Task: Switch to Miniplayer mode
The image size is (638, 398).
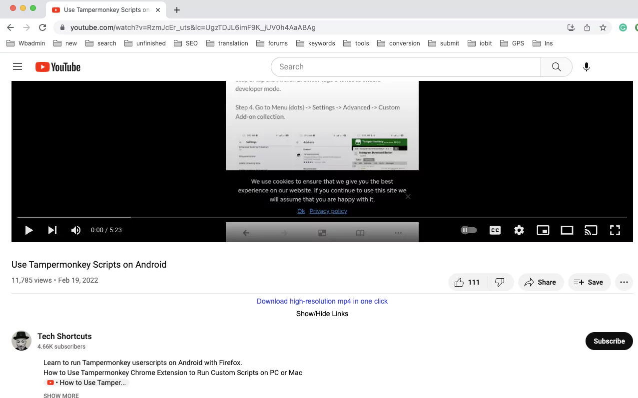Action: [543, 230]
